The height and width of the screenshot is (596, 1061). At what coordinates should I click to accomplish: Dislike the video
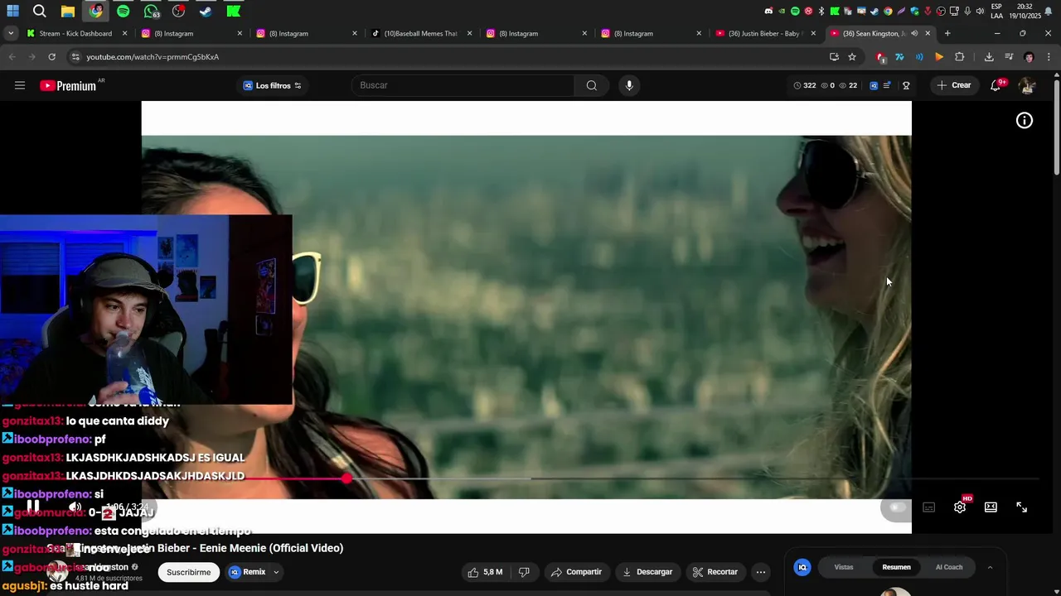(524, 572)
